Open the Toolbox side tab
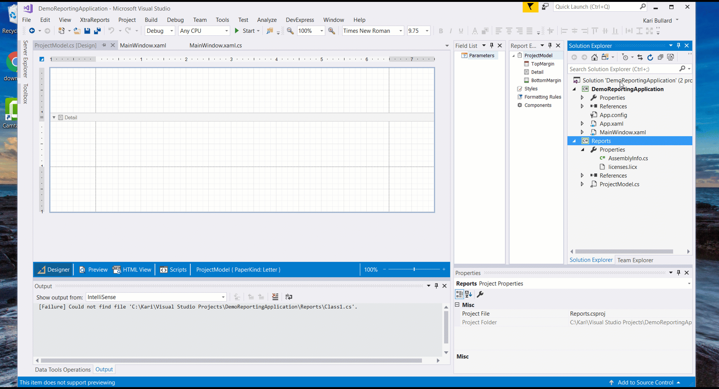 coord(25,93)
